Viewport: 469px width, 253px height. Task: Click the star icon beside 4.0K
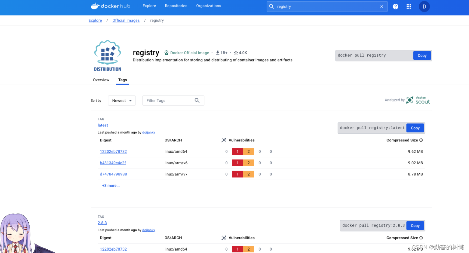point(236,53)
